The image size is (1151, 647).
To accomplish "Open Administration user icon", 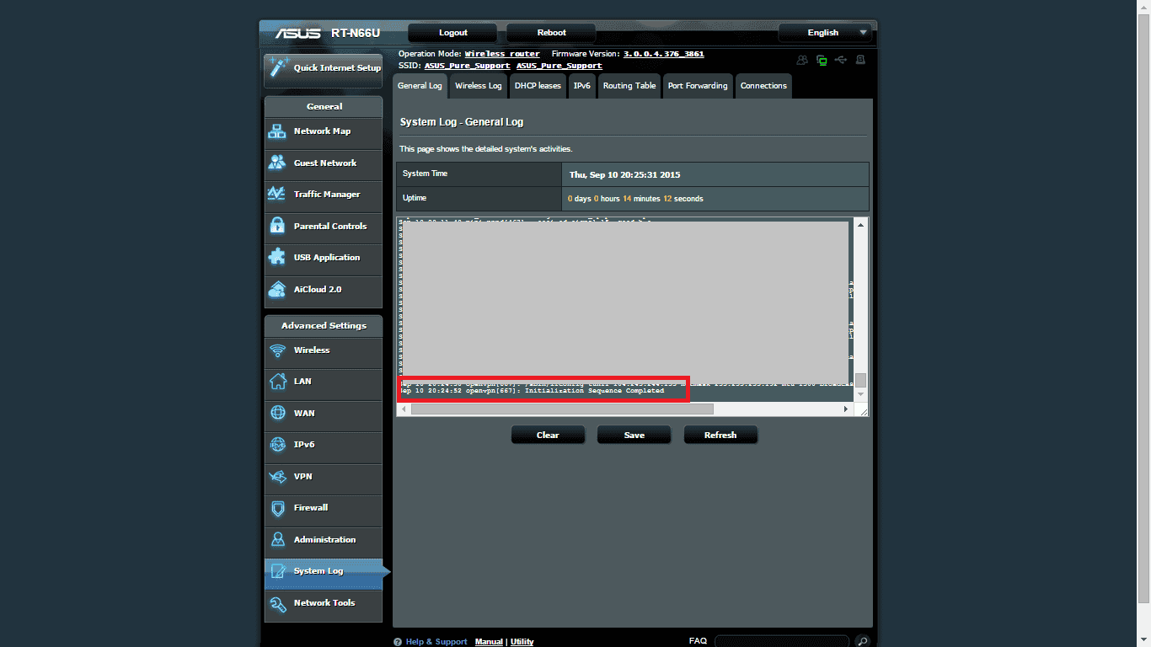I will [x=277, y=540].
